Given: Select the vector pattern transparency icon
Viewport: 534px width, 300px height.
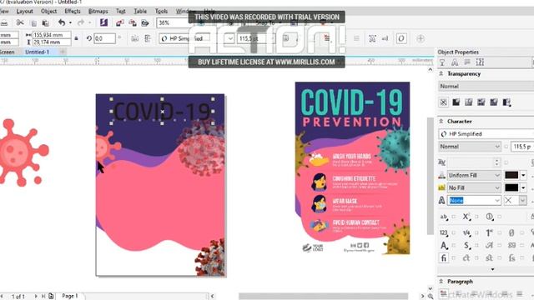Looking at the screenshot, I should [x=481, y=102].
